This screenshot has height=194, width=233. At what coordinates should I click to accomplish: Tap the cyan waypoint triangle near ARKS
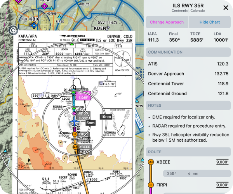(5, 151)
